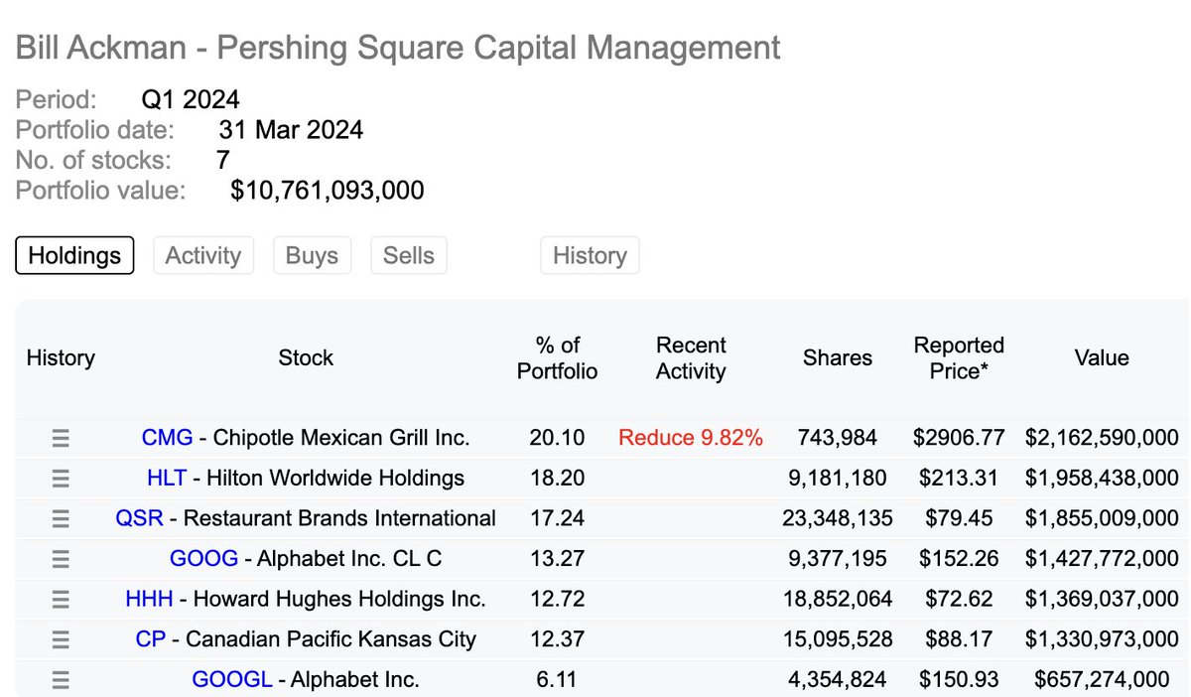
Task: Click the number of stocks value 7
Action: pyautogui.click(x=222, y=160)
